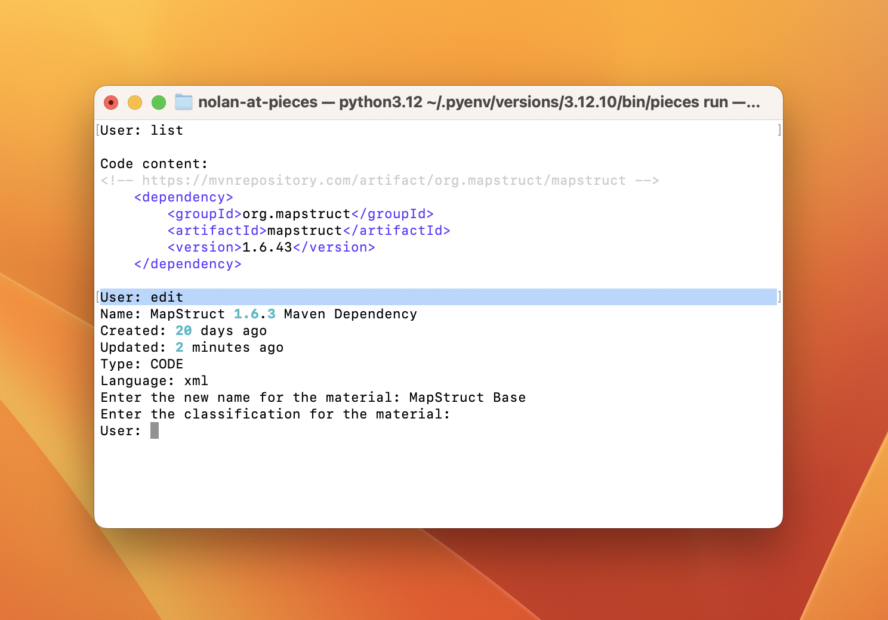Viewport: 888px width, 620px height.
Task: Click 'Name: MapStruct 1.6.3 Maven Dependency' line
Action: pos(259,314)
